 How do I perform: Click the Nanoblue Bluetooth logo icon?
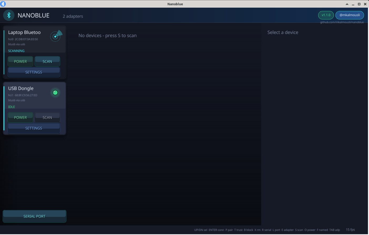click(9, 15)
